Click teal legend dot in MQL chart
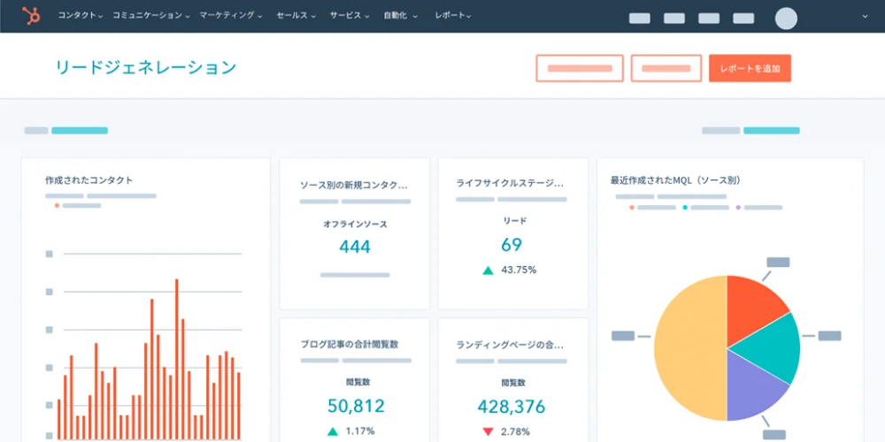885x442 pixels. coord(685,208)
